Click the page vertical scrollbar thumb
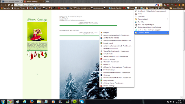The height and width of the screenshot is (104, 185). click(184, 31)
